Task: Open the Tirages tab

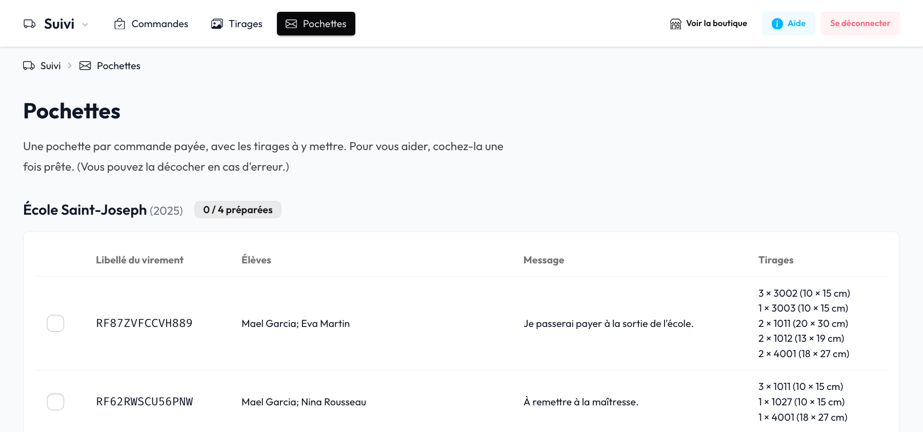Action: point(237,24)
